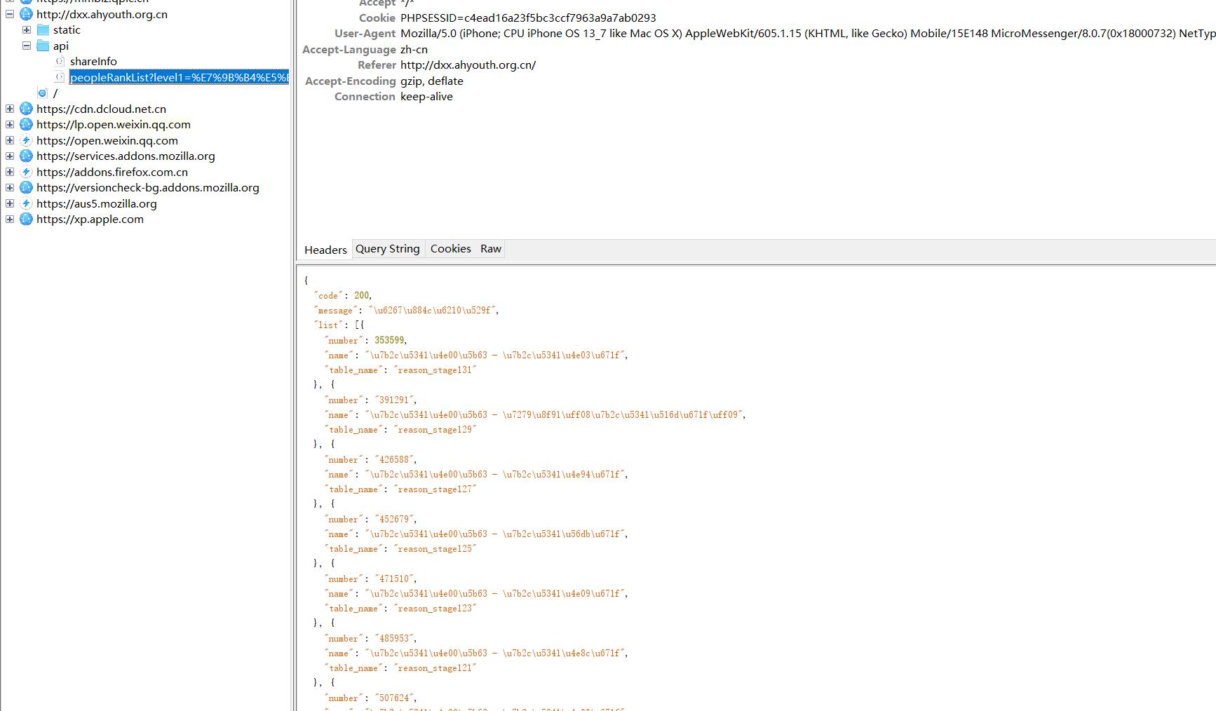Screen dimensions: 1216x711
Task: Click table_name value reason_stage129
Action: tap(435, 429)
